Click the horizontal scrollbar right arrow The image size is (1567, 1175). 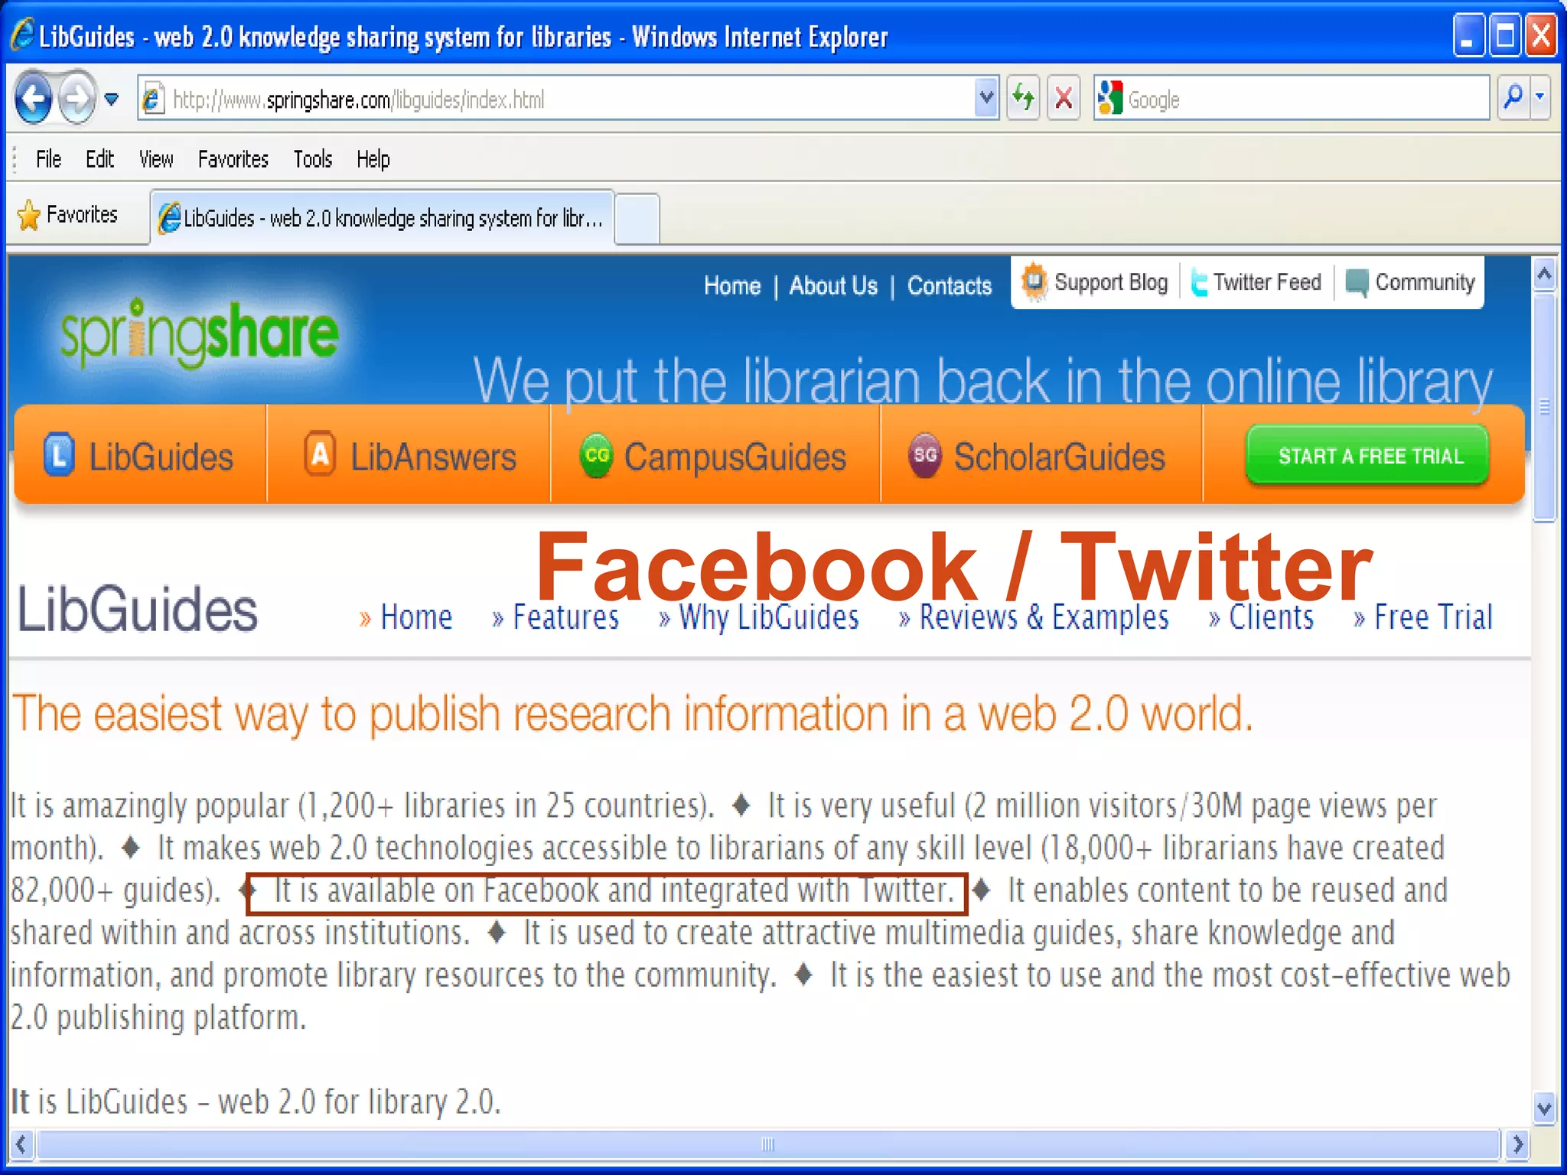pos(1517,1144)
